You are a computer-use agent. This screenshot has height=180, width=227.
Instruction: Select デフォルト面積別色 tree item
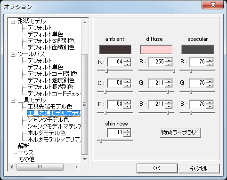point(51,47)
